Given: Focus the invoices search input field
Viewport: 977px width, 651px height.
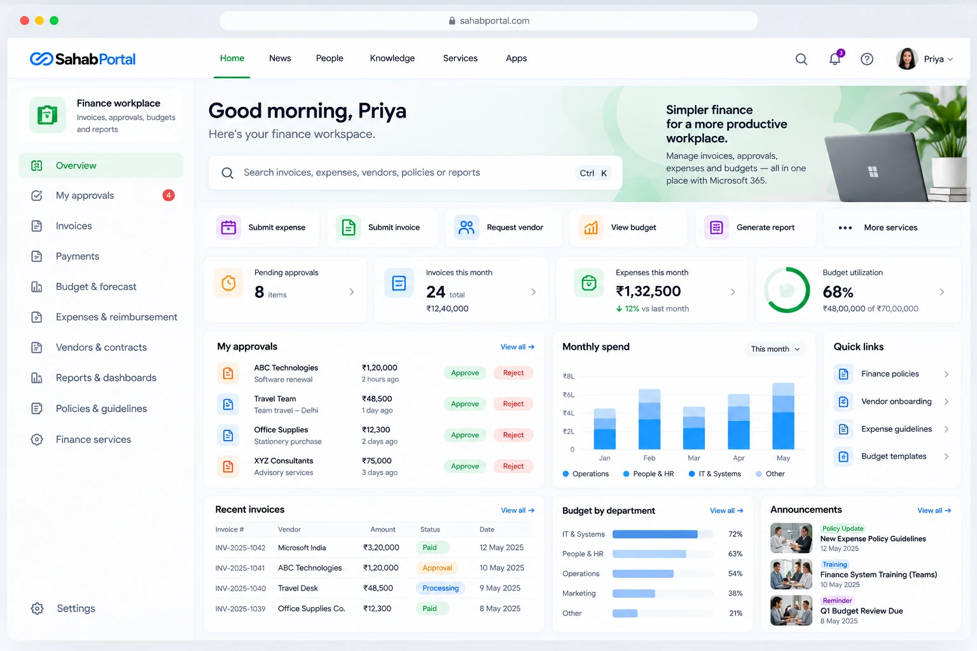Looking at the screenshot, I should pos(415,173).
